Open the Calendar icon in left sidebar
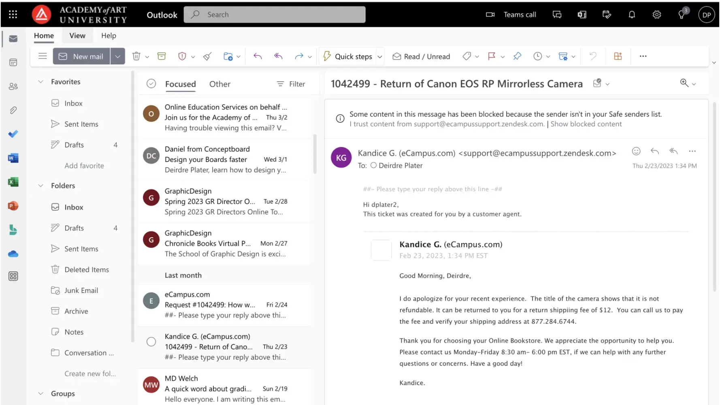The height and width of the screenshot is (405, 720). click(x=13, y=62)
